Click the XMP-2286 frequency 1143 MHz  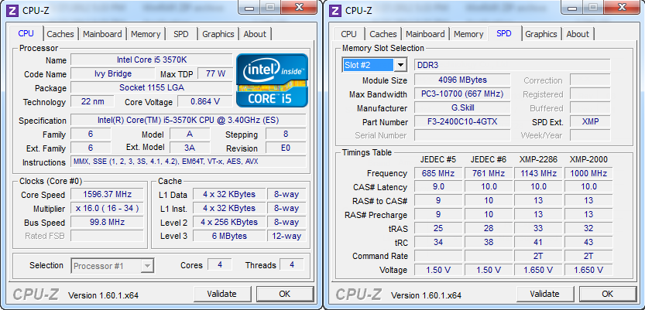(x=538, y=173)
